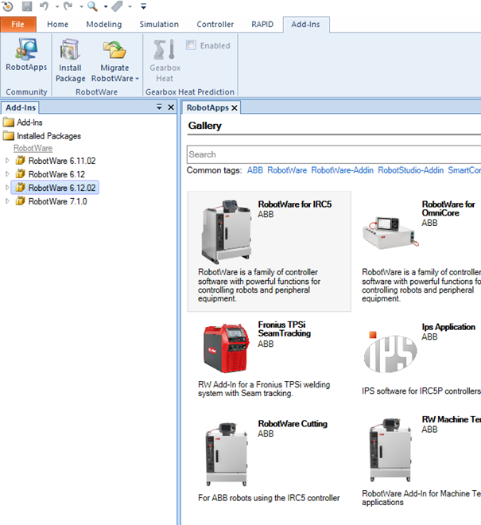Expand RobotWare 6.12 node
The width and height of the screenshot is (481, 525).
click(x=7, y=174)
